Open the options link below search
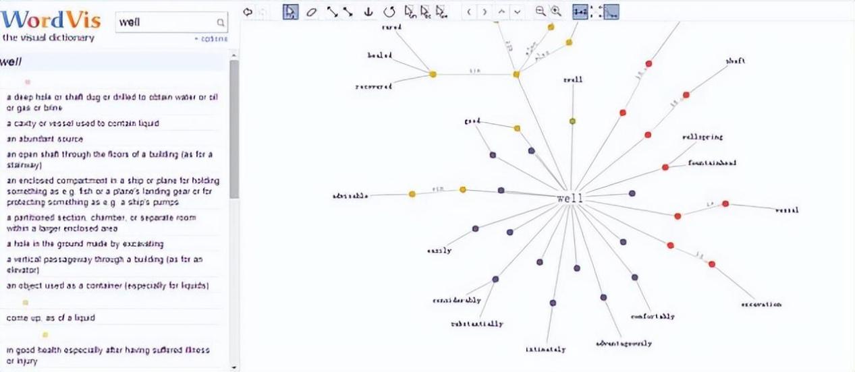 click(x=212, y=38)
